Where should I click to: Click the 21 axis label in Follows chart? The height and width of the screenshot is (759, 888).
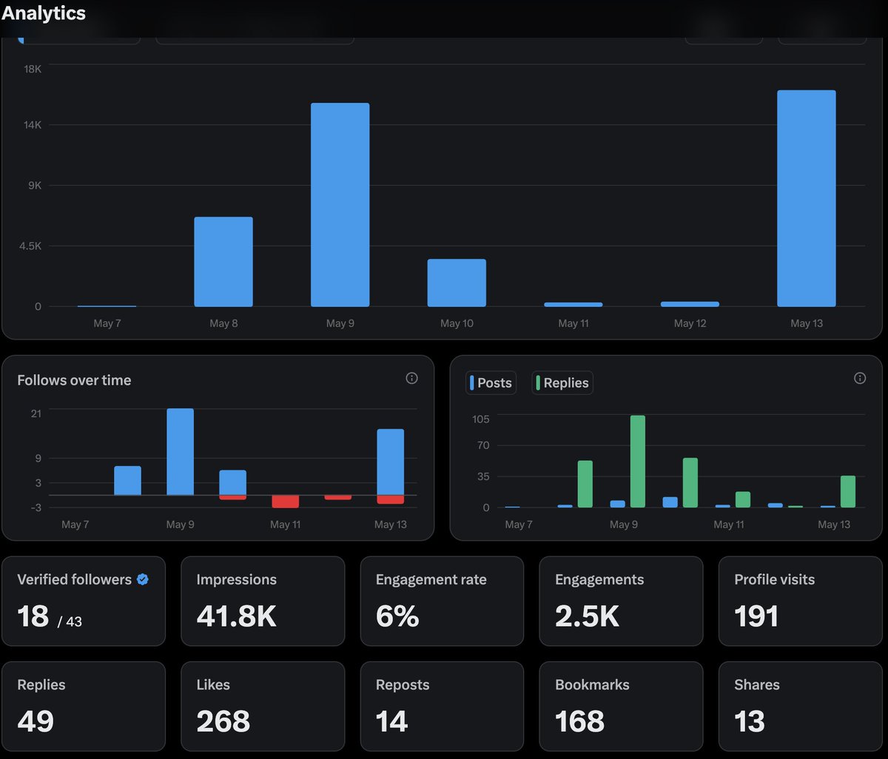tap(36, 414)
